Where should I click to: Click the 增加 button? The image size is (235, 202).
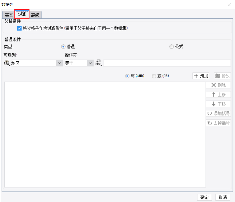201,76
